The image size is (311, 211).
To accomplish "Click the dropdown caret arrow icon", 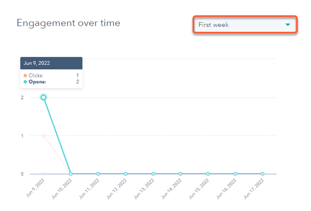I will pyautogui.click(x=287, y=25).
